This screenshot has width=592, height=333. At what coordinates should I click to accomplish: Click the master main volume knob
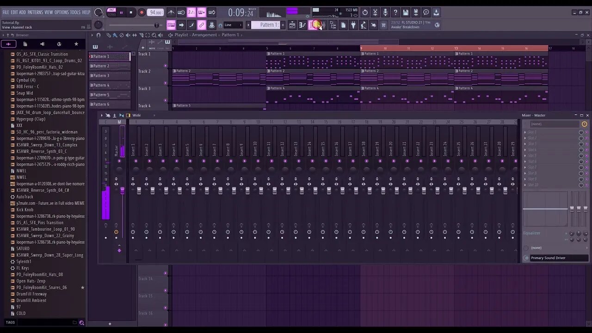(99, 12)
